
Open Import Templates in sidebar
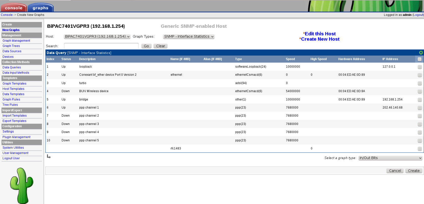click(x=15, y=116)
